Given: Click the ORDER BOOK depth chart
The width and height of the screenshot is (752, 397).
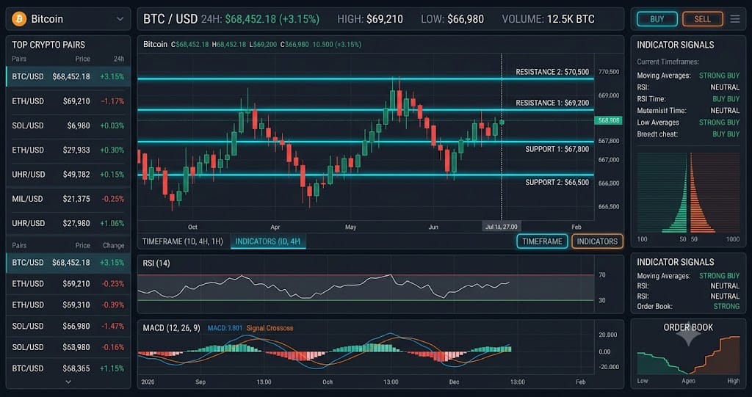Looking at the screenshot, I should (x=688, y=355).
